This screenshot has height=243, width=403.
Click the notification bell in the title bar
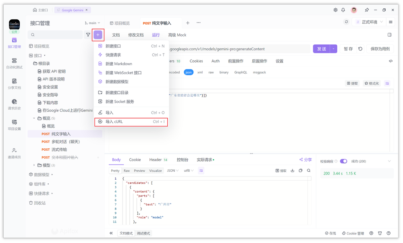point(343,10)
